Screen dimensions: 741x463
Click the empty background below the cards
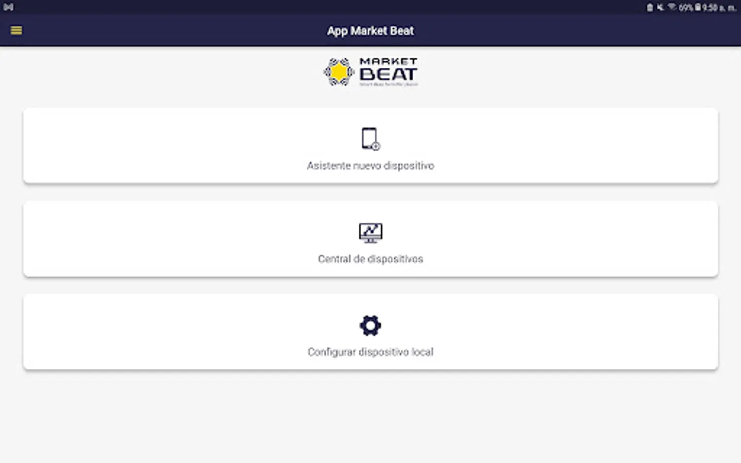click(370, 417)
